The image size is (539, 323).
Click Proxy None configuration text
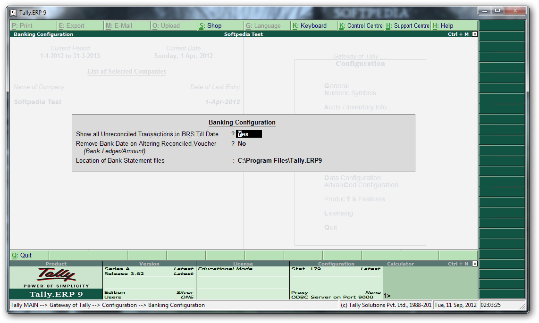tap(336, 292)
